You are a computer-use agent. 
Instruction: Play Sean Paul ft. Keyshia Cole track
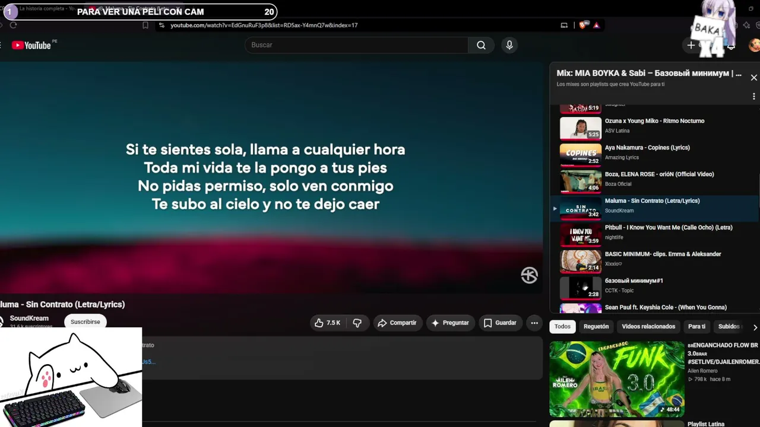[x=666, y=308]
